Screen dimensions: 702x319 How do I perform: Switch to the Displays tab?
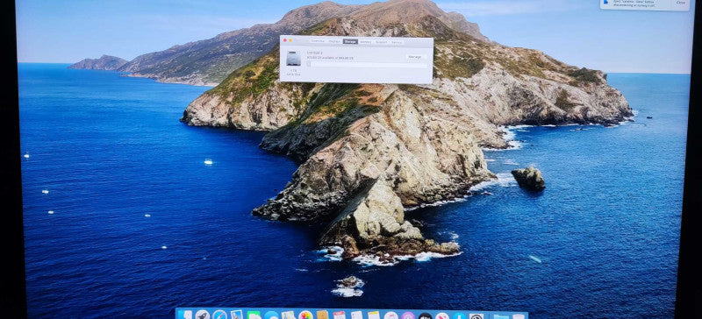tap(335, 41)
